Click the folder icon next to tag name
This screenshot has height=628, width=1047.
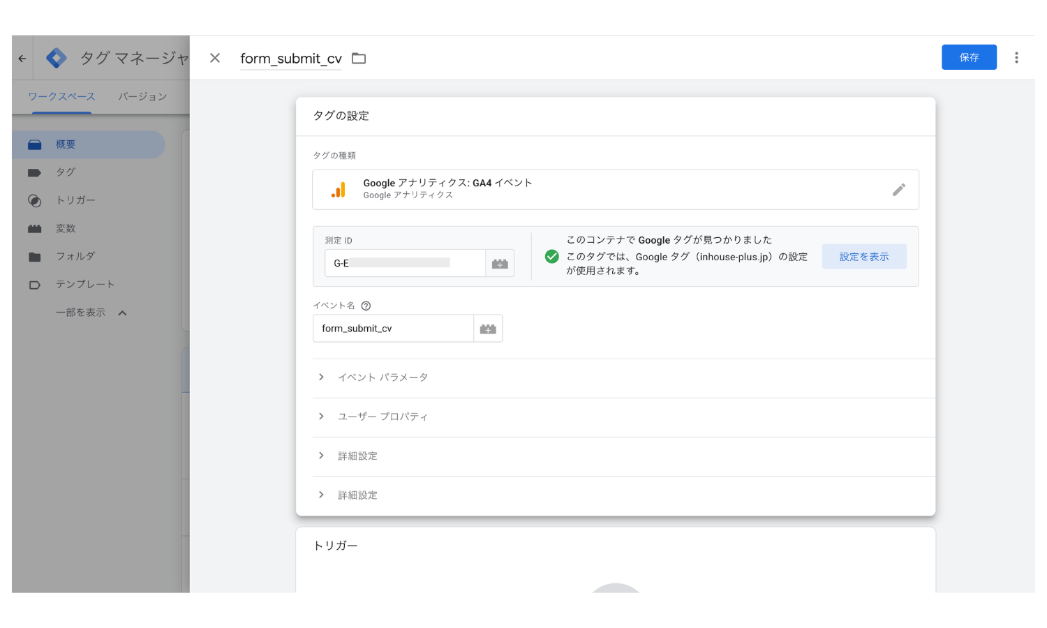pos(359,59)
